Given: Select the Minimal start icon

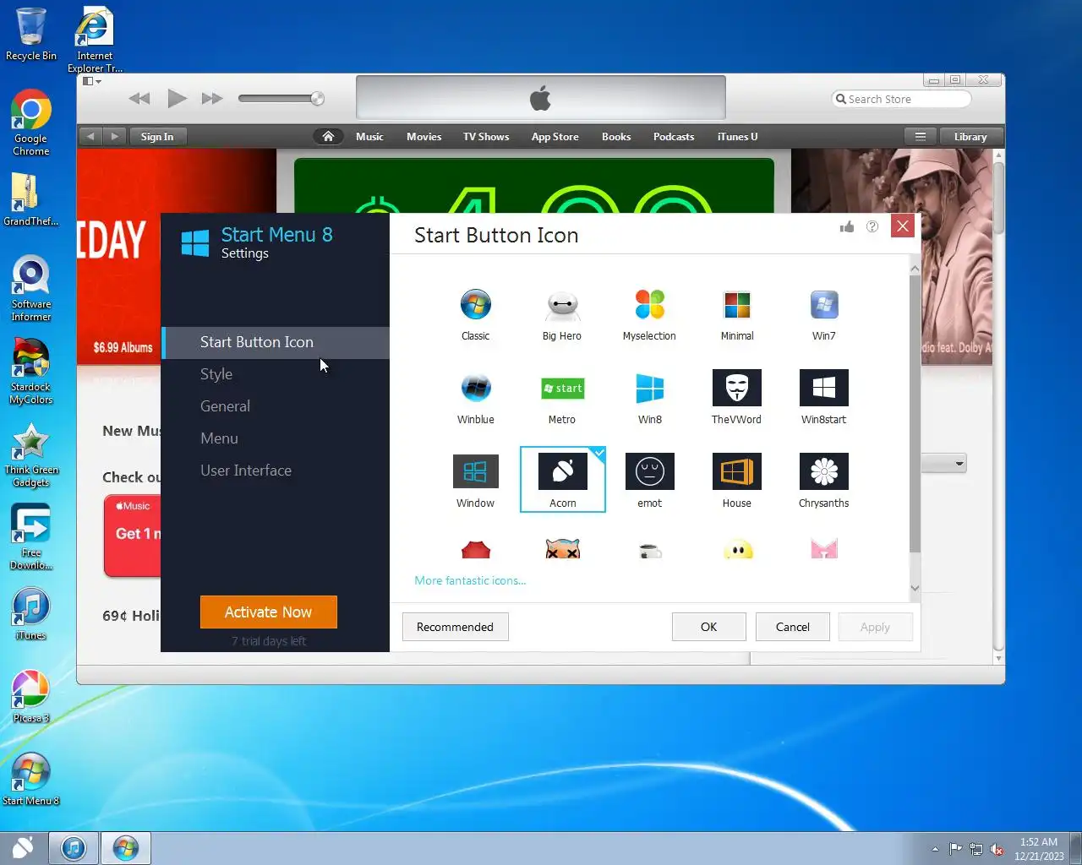Looking at the screenshot, I should 736,313.
